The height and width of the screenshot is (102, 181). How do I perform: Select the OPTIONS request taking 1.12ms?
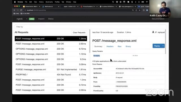[x=51, y=54]
